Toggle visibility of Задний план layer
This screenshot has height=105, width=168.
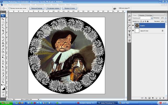(133, 31)
